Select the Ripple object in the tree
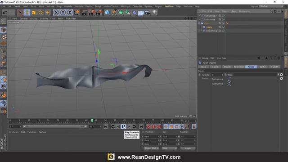 (x=209, y=27)
